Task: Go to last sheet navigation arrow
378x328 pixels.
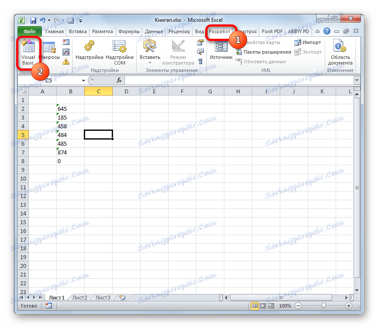Action: [41, 297]
